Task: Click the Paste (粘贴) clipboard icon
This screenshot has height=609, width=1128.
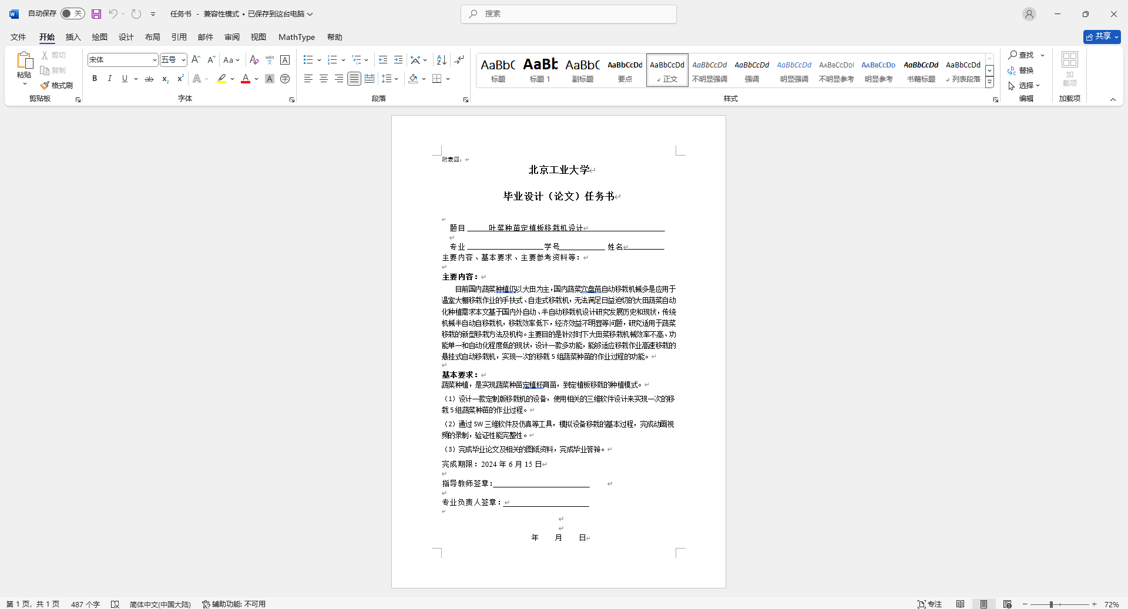Action: point(24,60)
